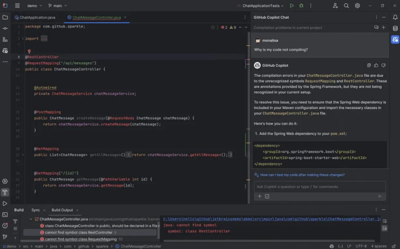400x249 pixels.
Task: Focus the Ask Copilot input field
Action: [320, 187]
